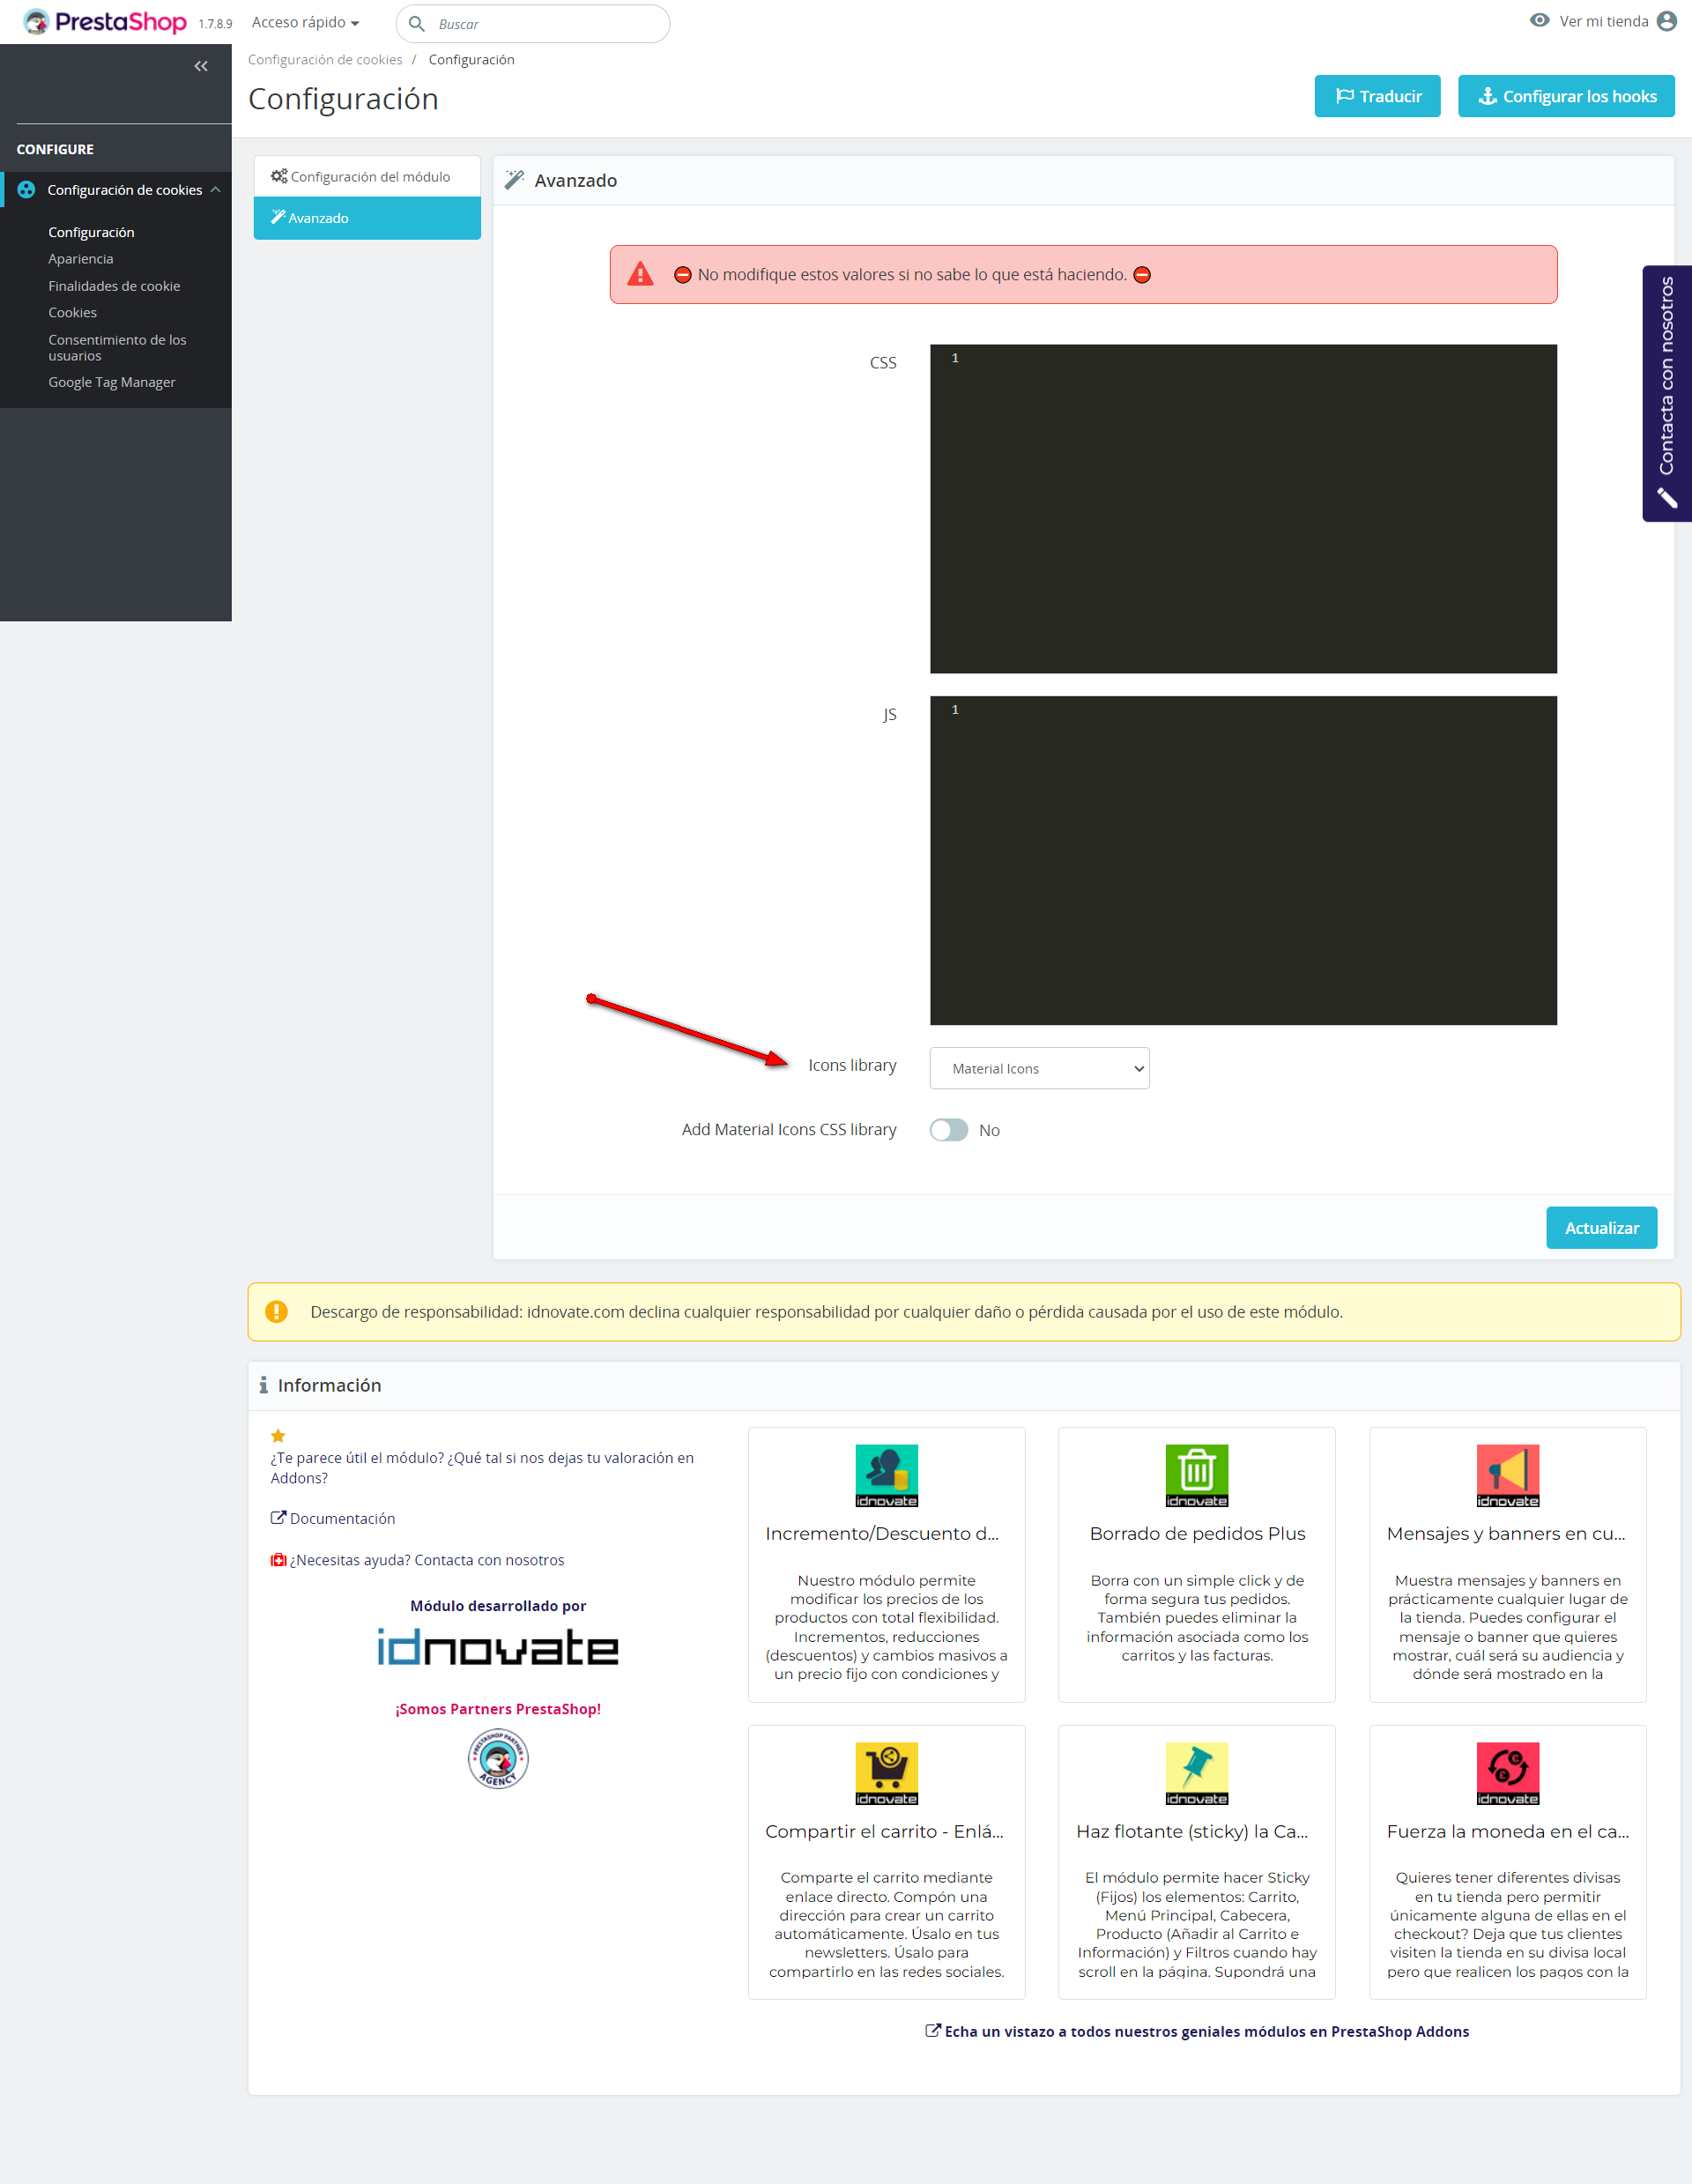Image resolution: width=1692 pixels, height=2184 pixels.
Task: Switch to Configuración del módulo tab
Action: (x=367, y=177)
